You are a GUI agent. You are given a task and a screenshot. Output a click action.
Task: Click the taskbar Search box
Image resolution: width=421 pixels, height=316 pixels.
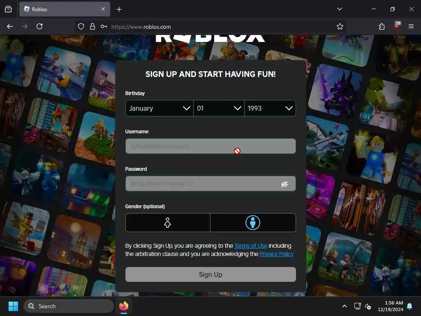pyautogui.click(x=69, y=306)
